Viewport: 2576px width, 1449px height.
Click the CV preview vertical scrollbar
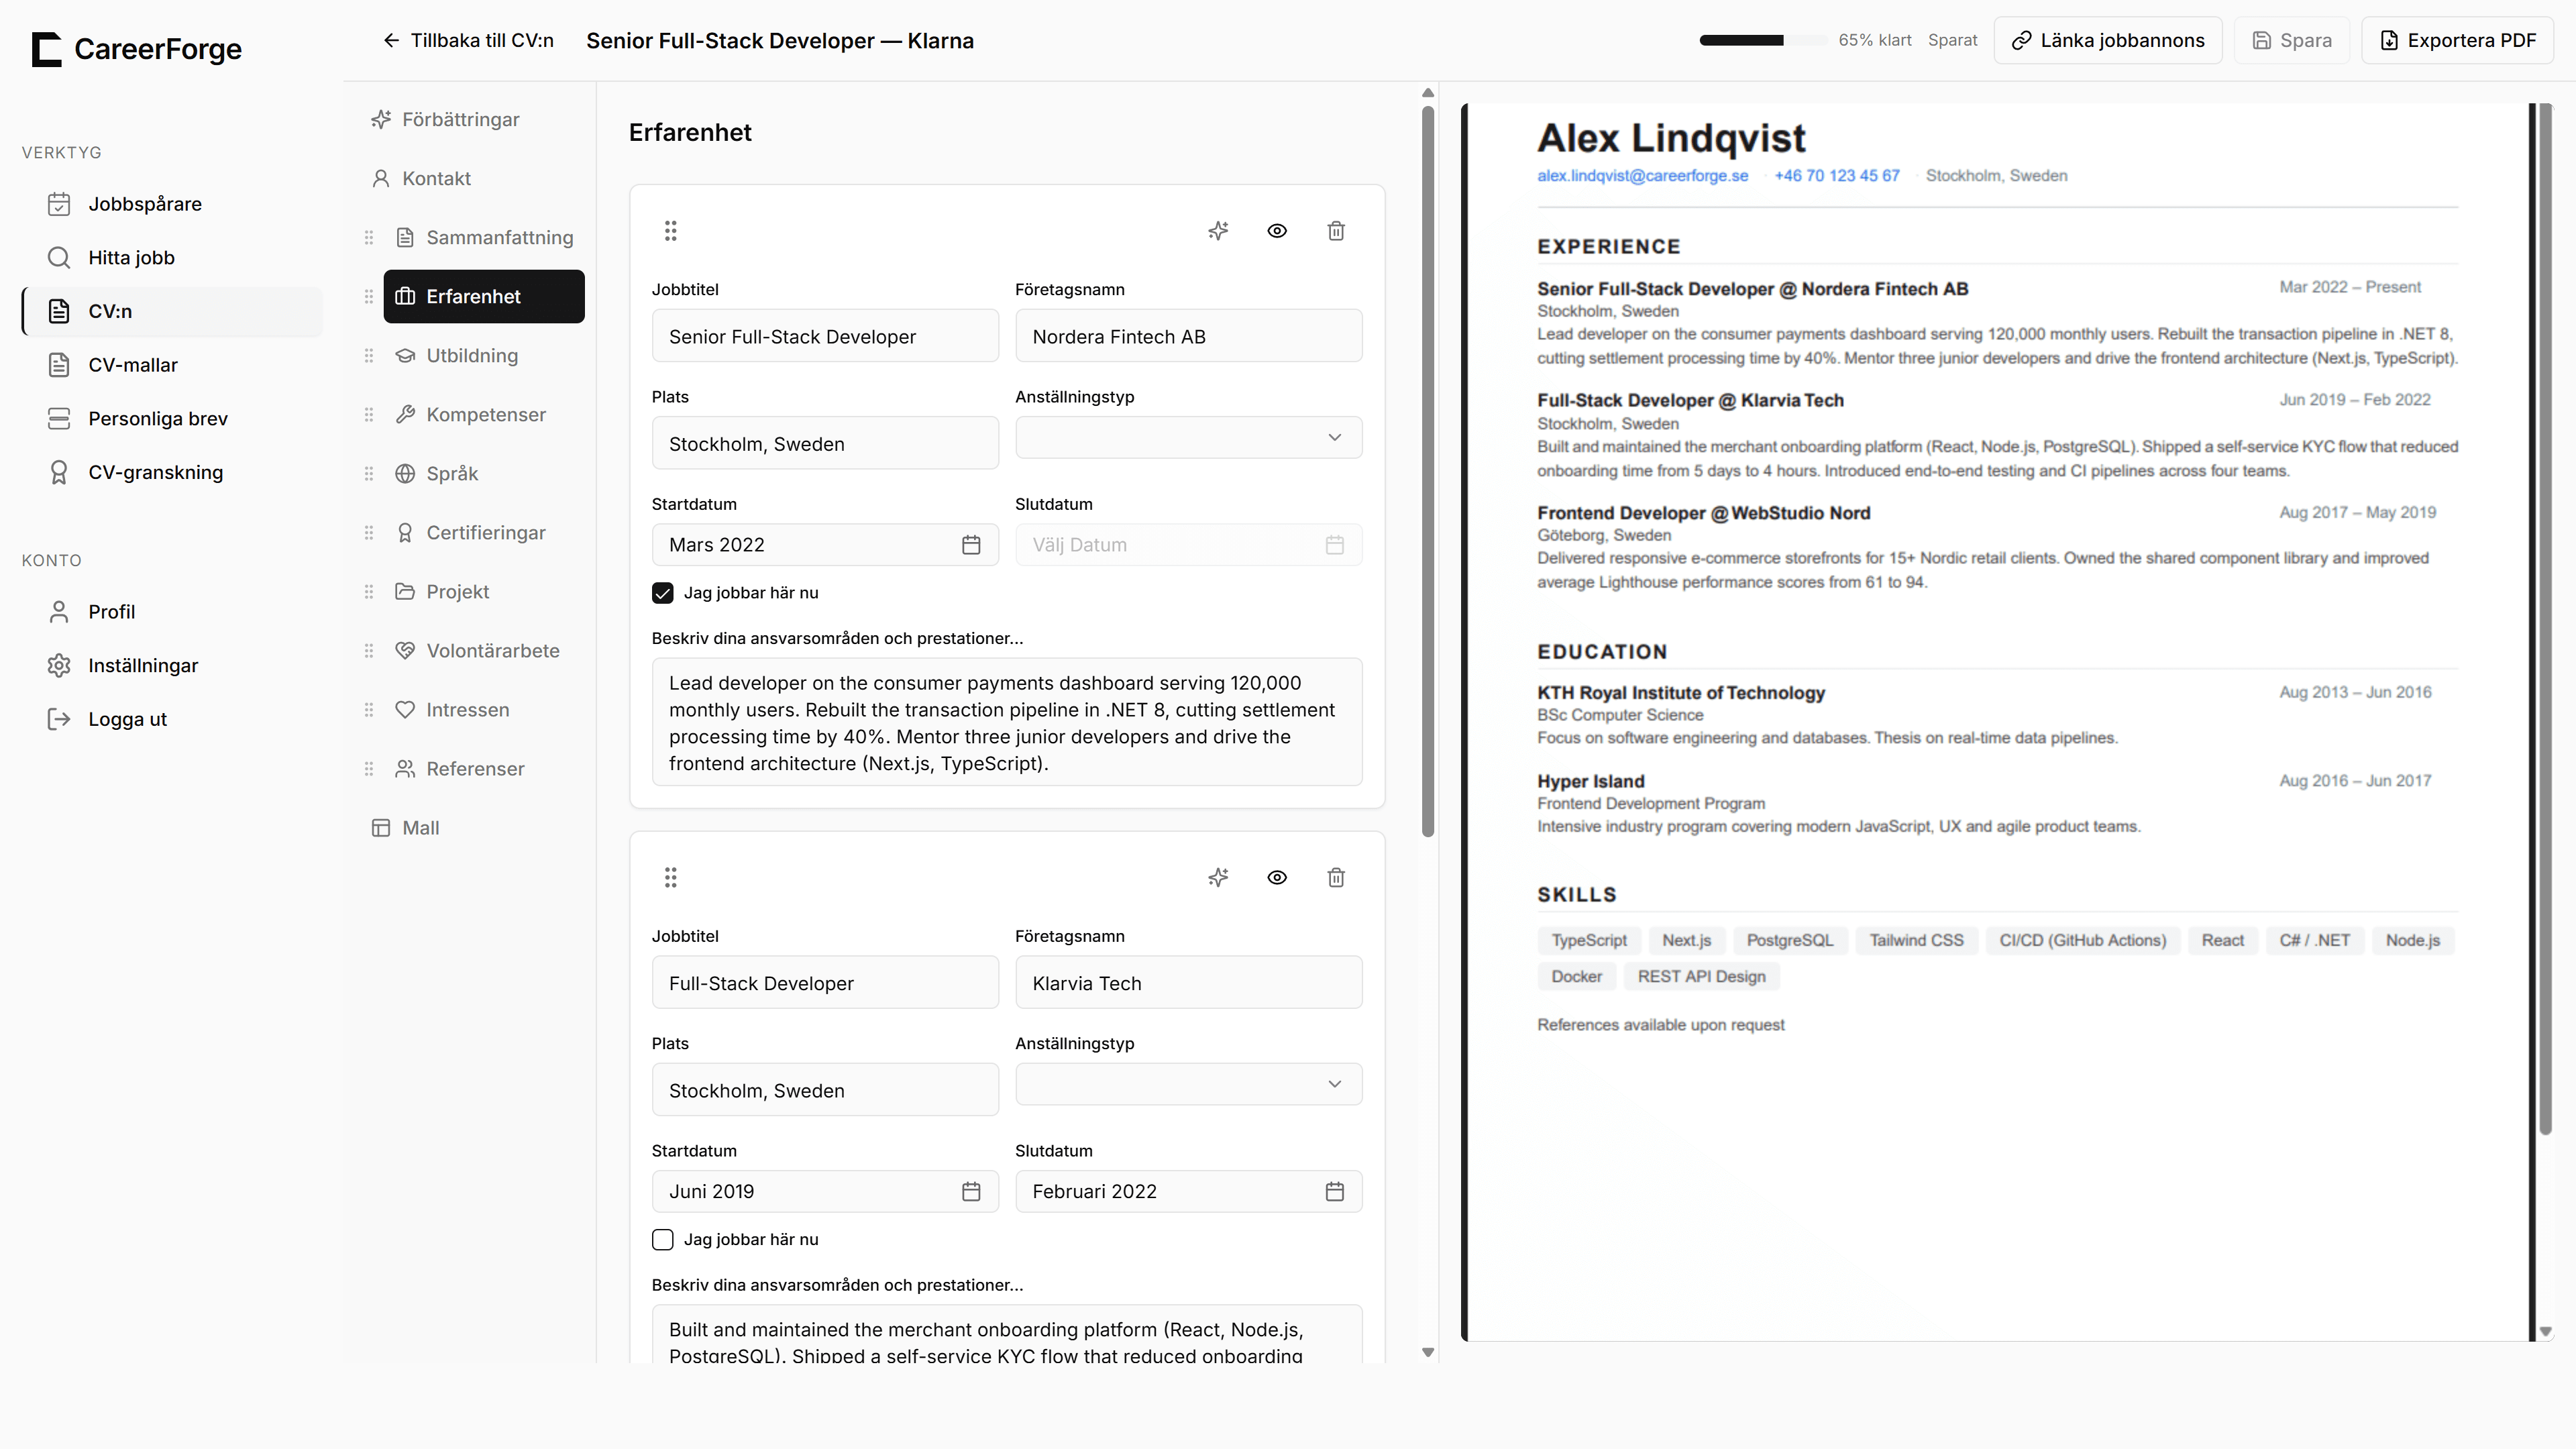point(2546,618)
